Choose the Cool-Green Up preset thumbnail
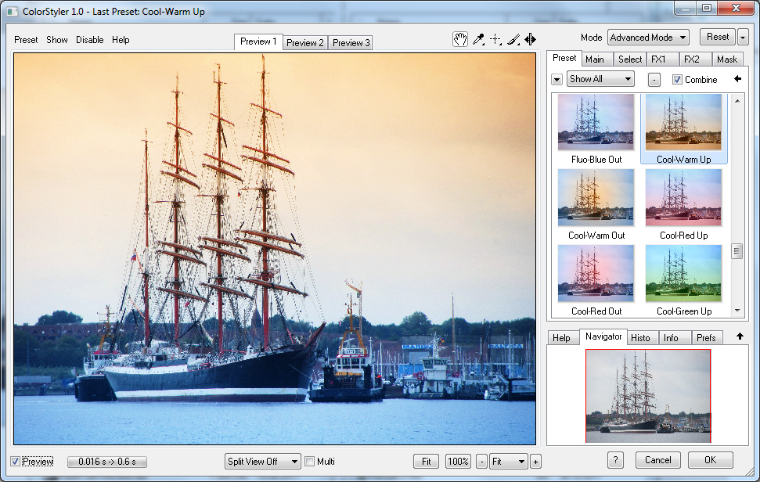 [684, 274]
